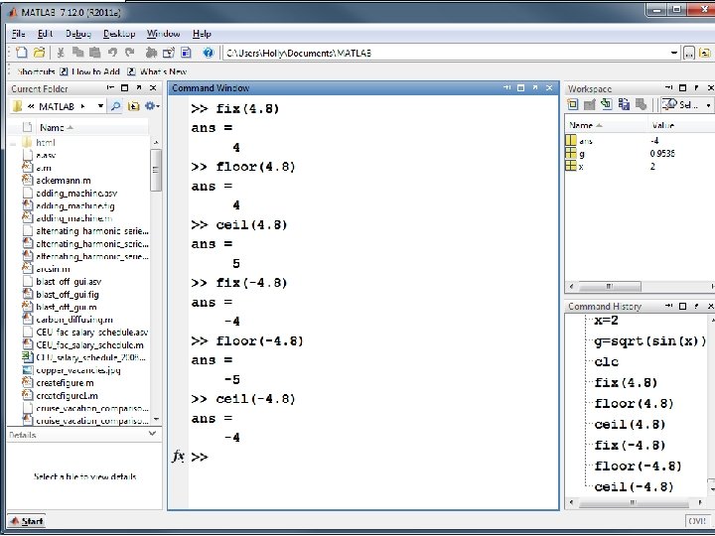Click the Command Window prompt line
The height and width of the screenshot is (536, 715).
372,458
